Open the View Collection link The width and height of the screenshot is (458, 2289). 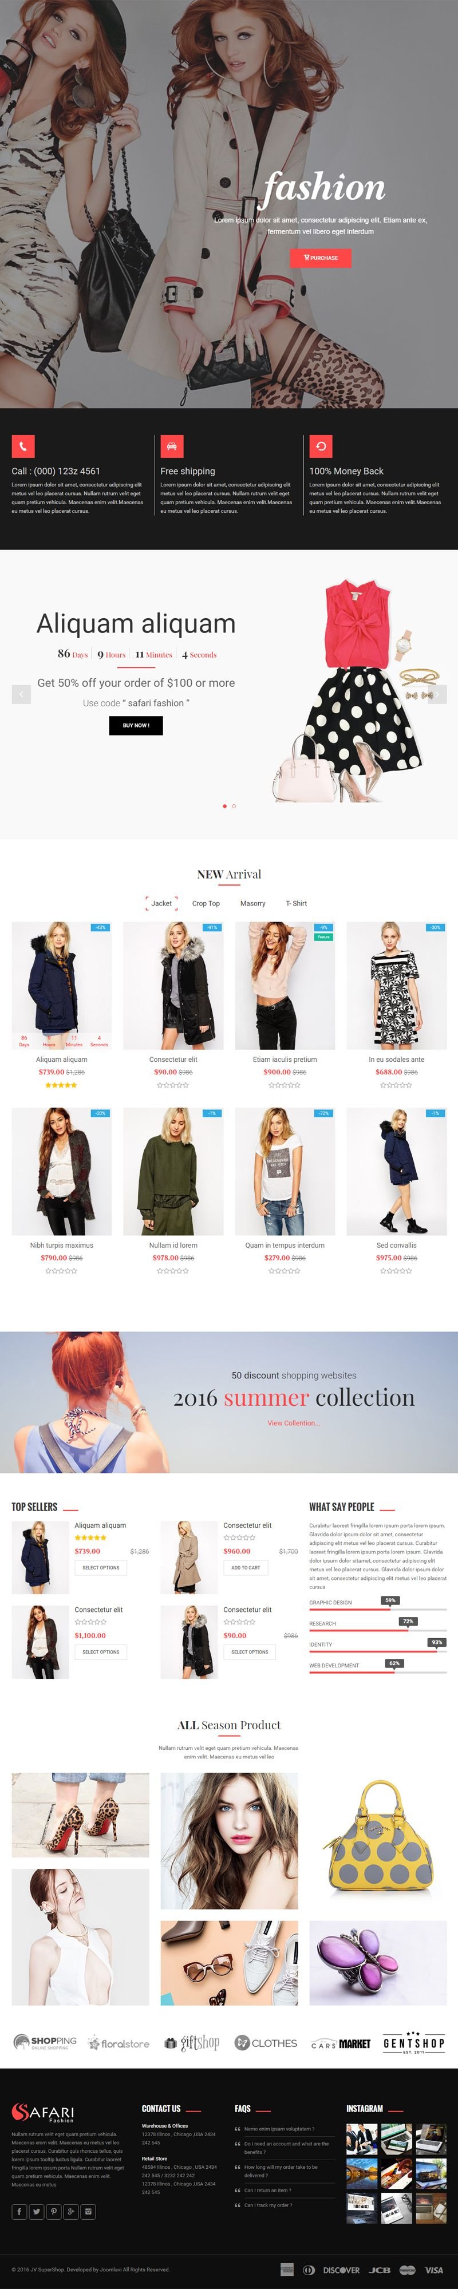tap(294, 1422)
